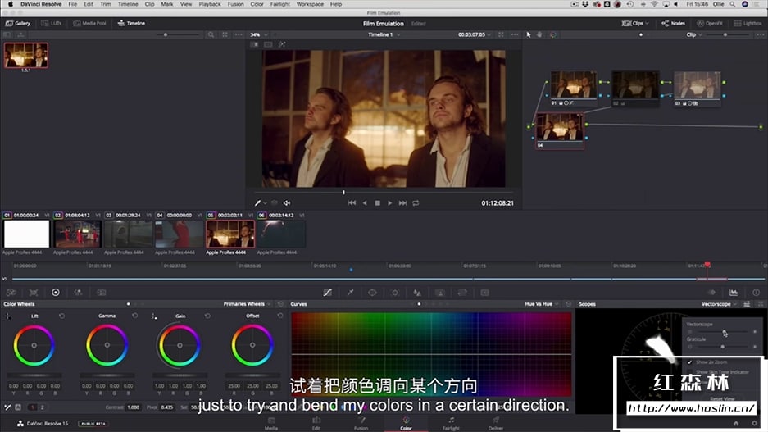Open viewer zoom 34% dropdown
The height and width of the screenshot is (432, 768).
coord(259,34)
